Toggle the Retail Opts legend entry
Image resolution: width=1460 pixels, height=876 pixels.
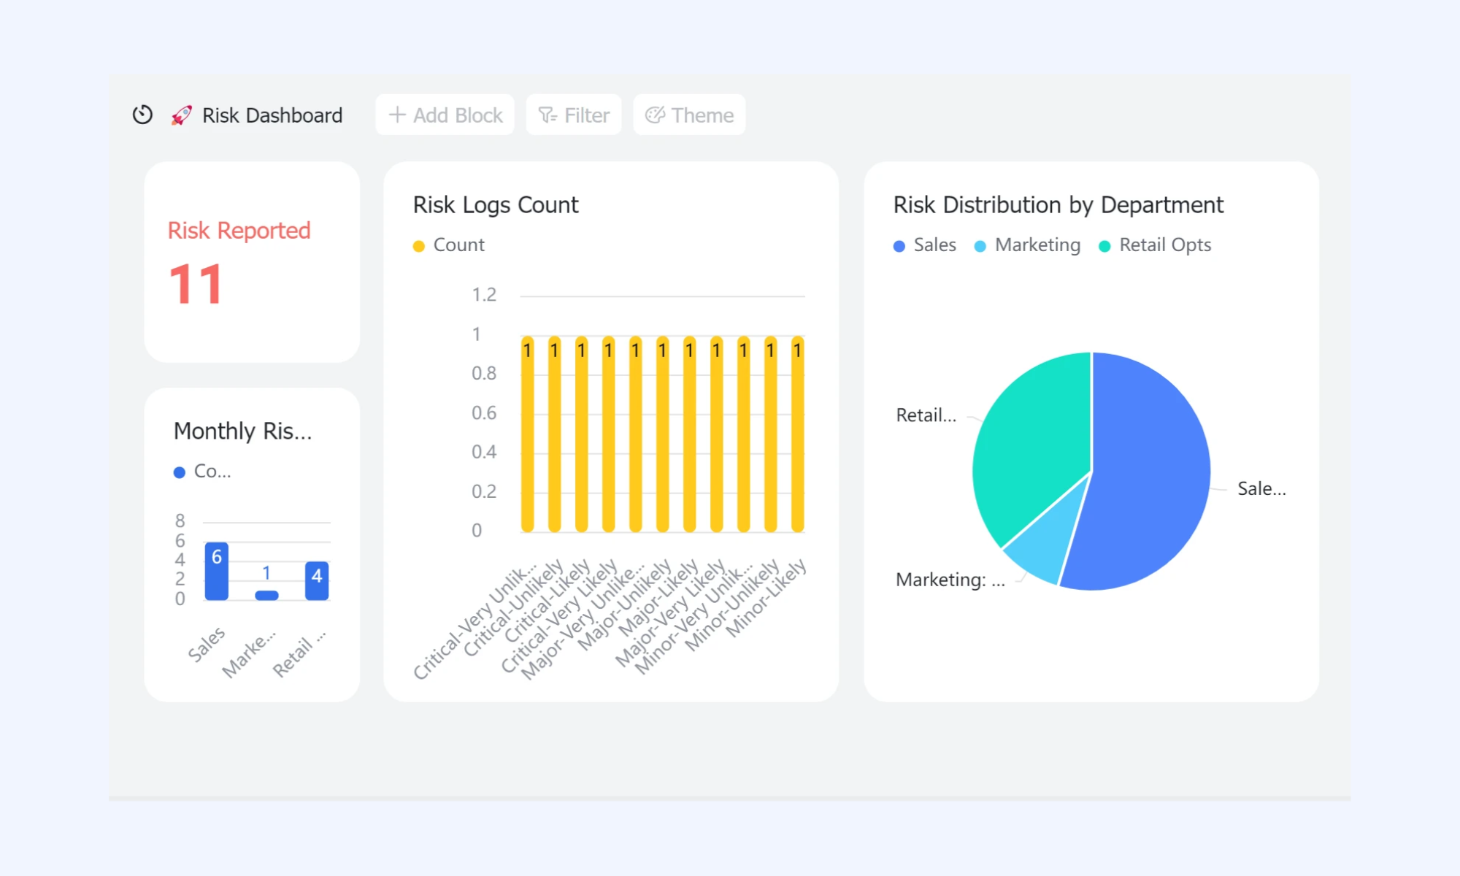(1155, 245)
